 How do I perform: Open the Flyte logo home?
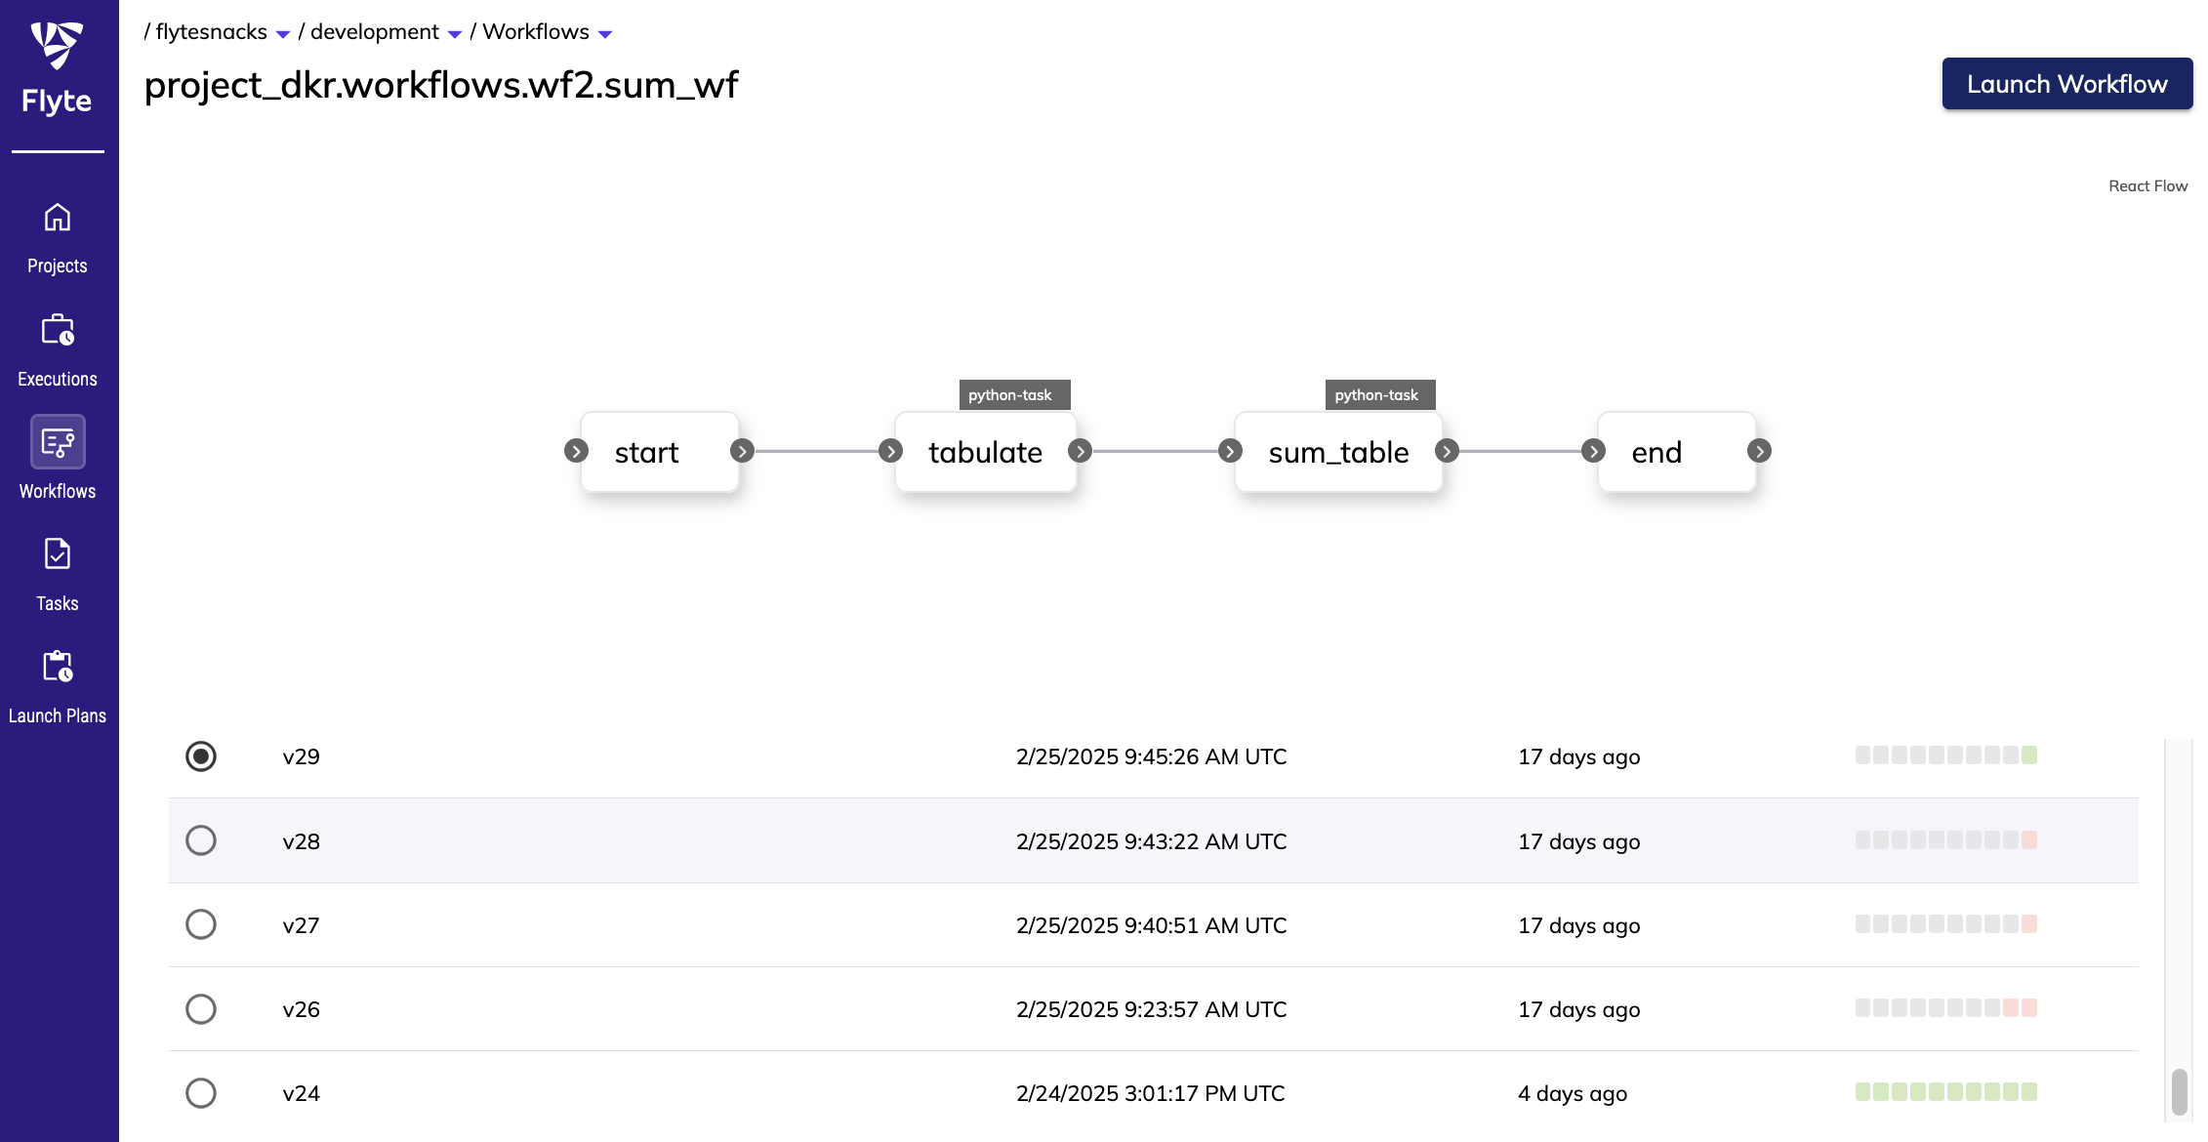pyautogui.click(x=57, y=68)
